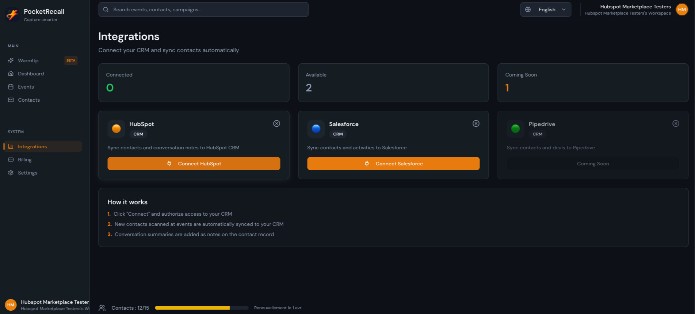Viewport: 695px width, 314px height.
Task: Click the Contacts envelope icon
Action: point(11,100)
